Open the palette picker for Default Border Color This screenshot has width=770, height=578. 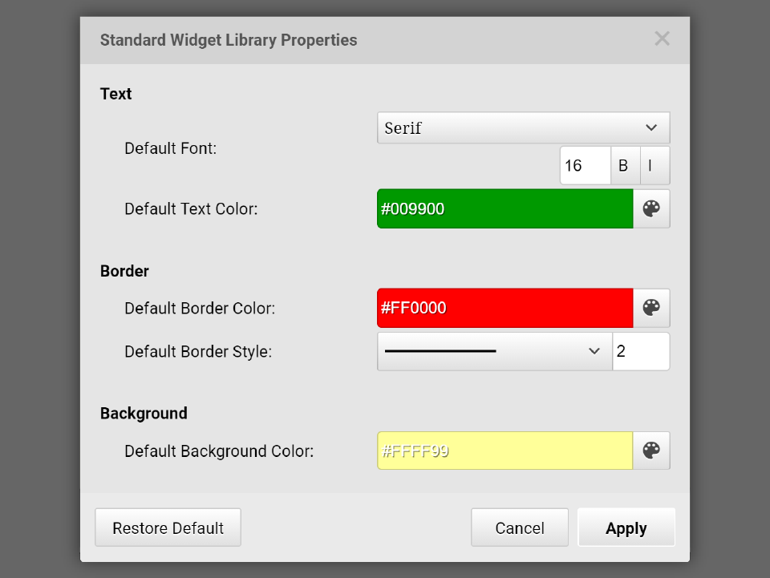click(651, 308)
